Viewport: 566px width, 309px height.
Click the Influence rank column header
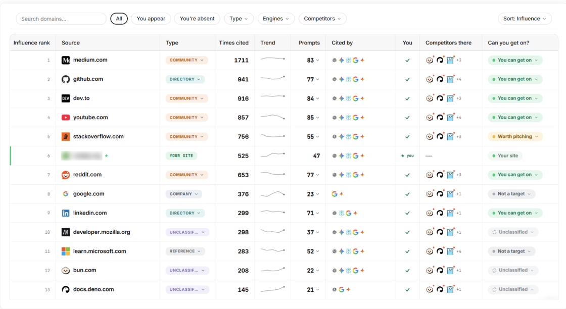32,42
